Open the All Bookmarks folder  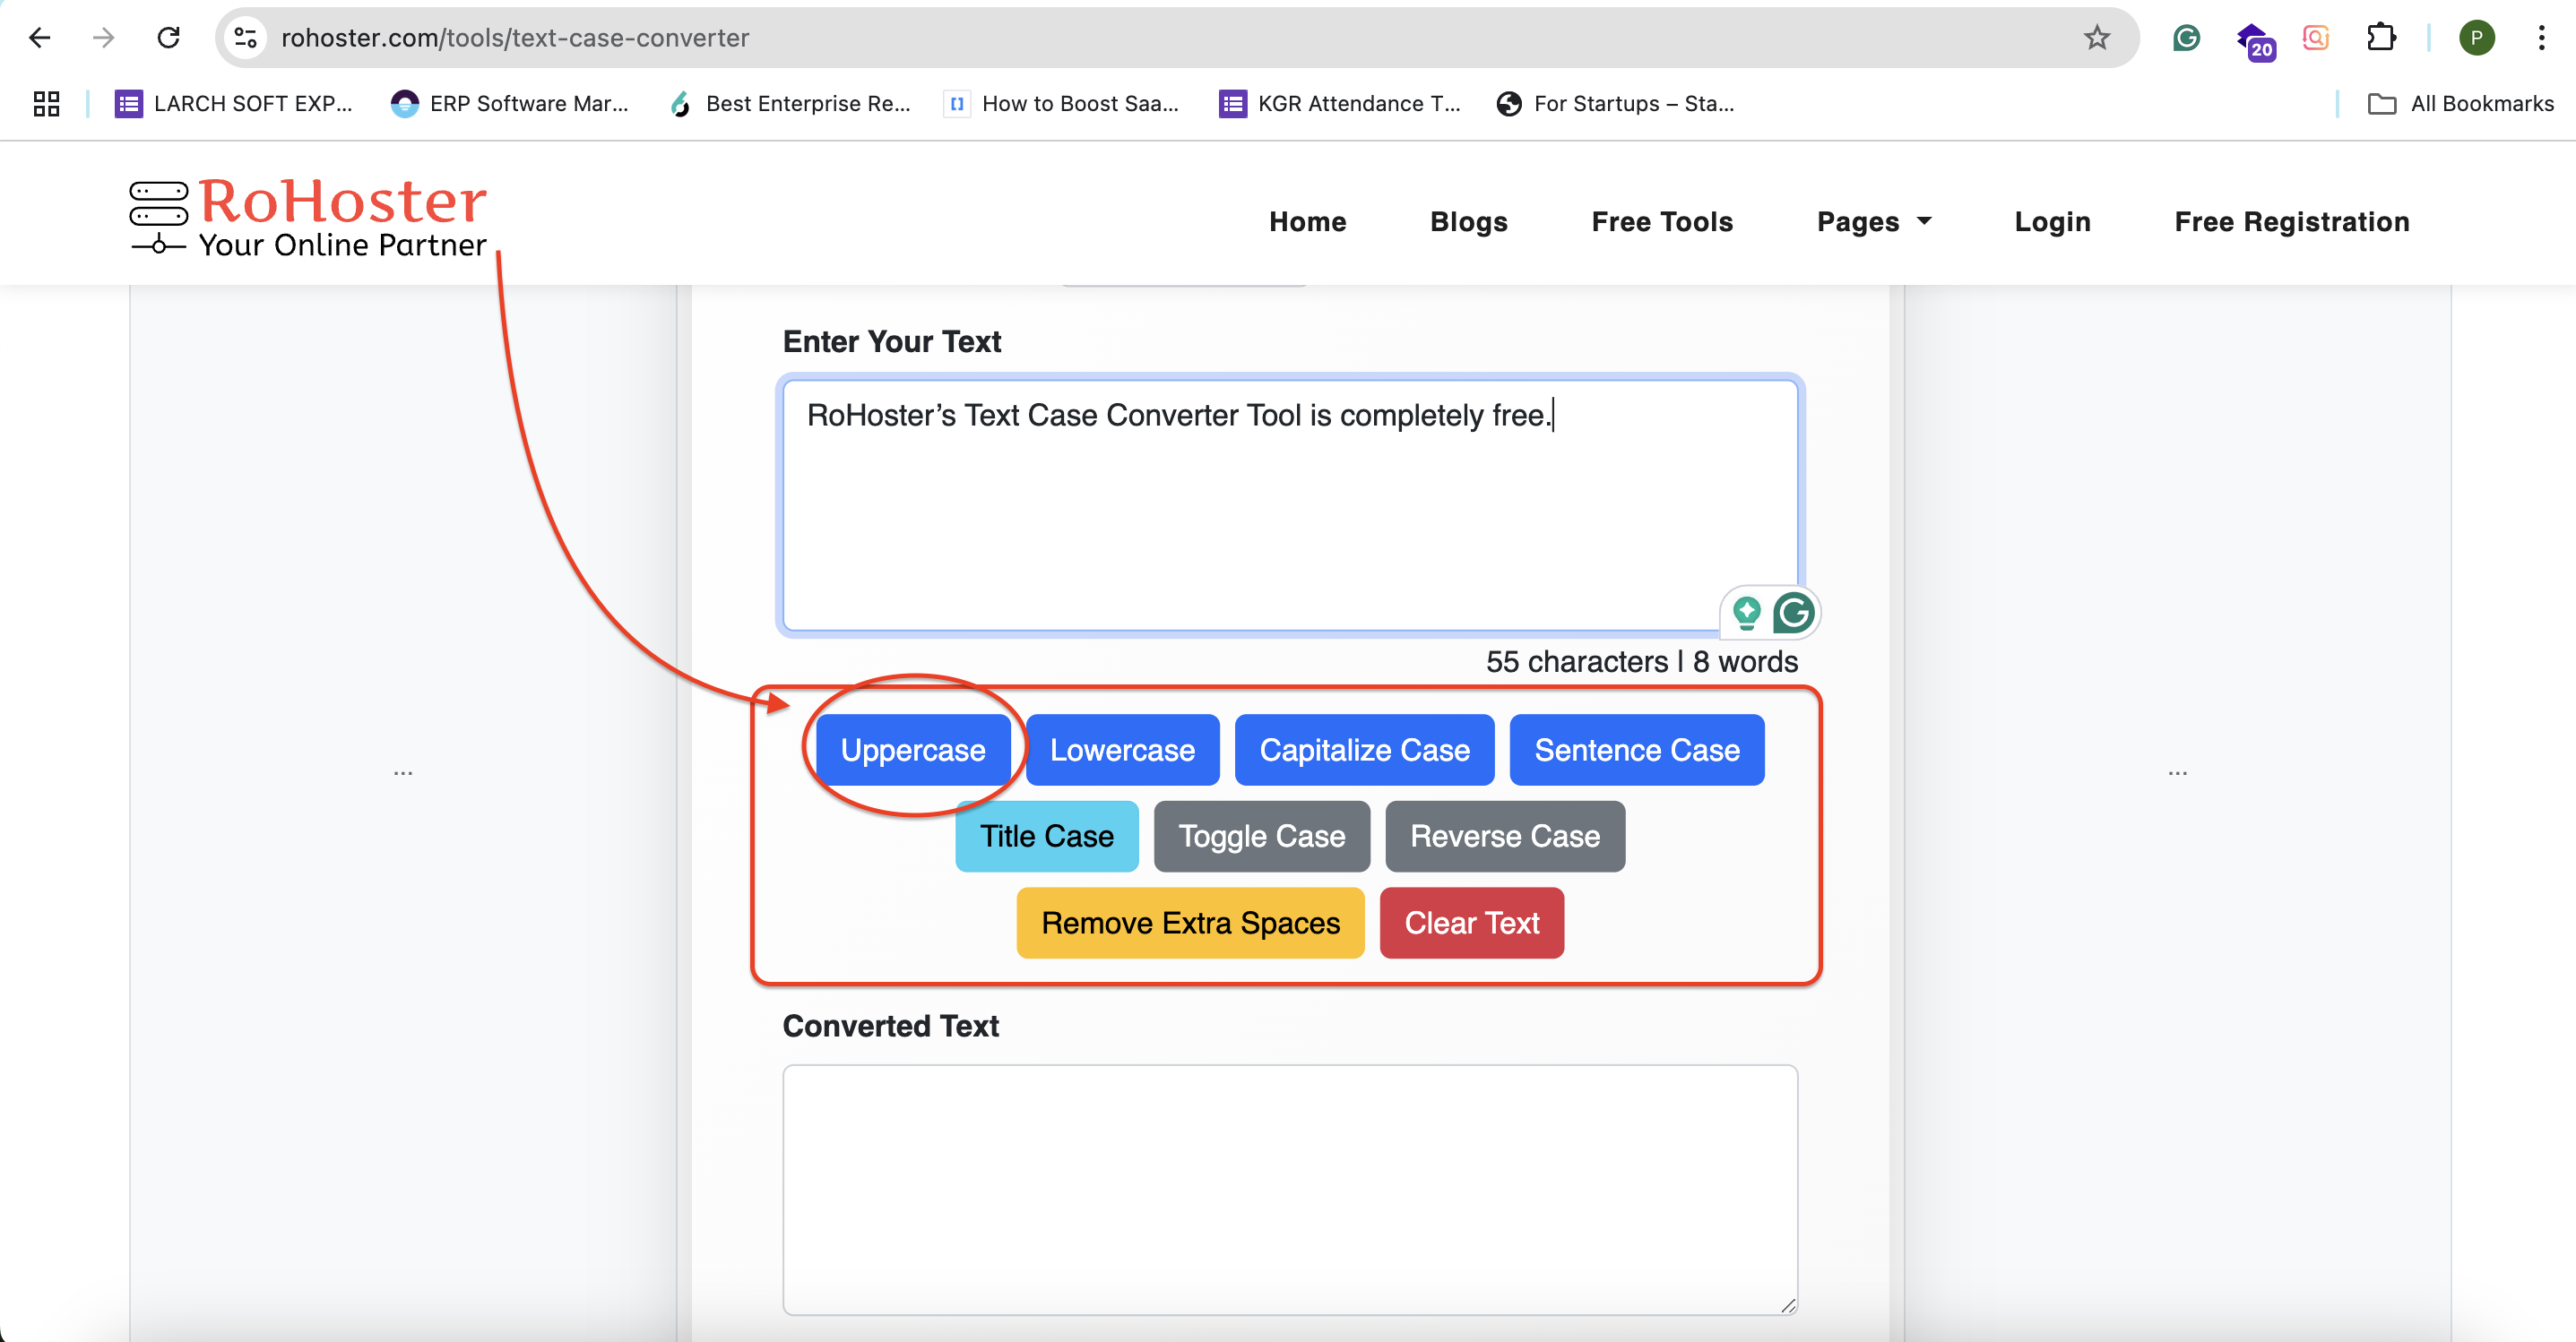(x=2461, y=104)
